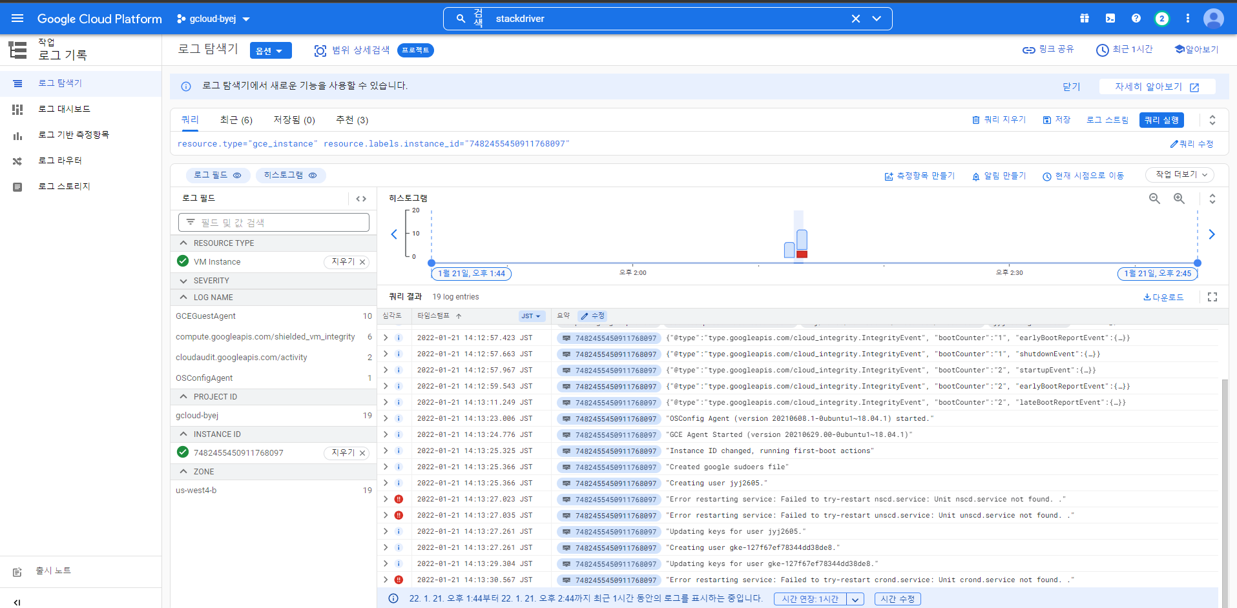Click 링크 공유 share link

[x=1048, y=50]
